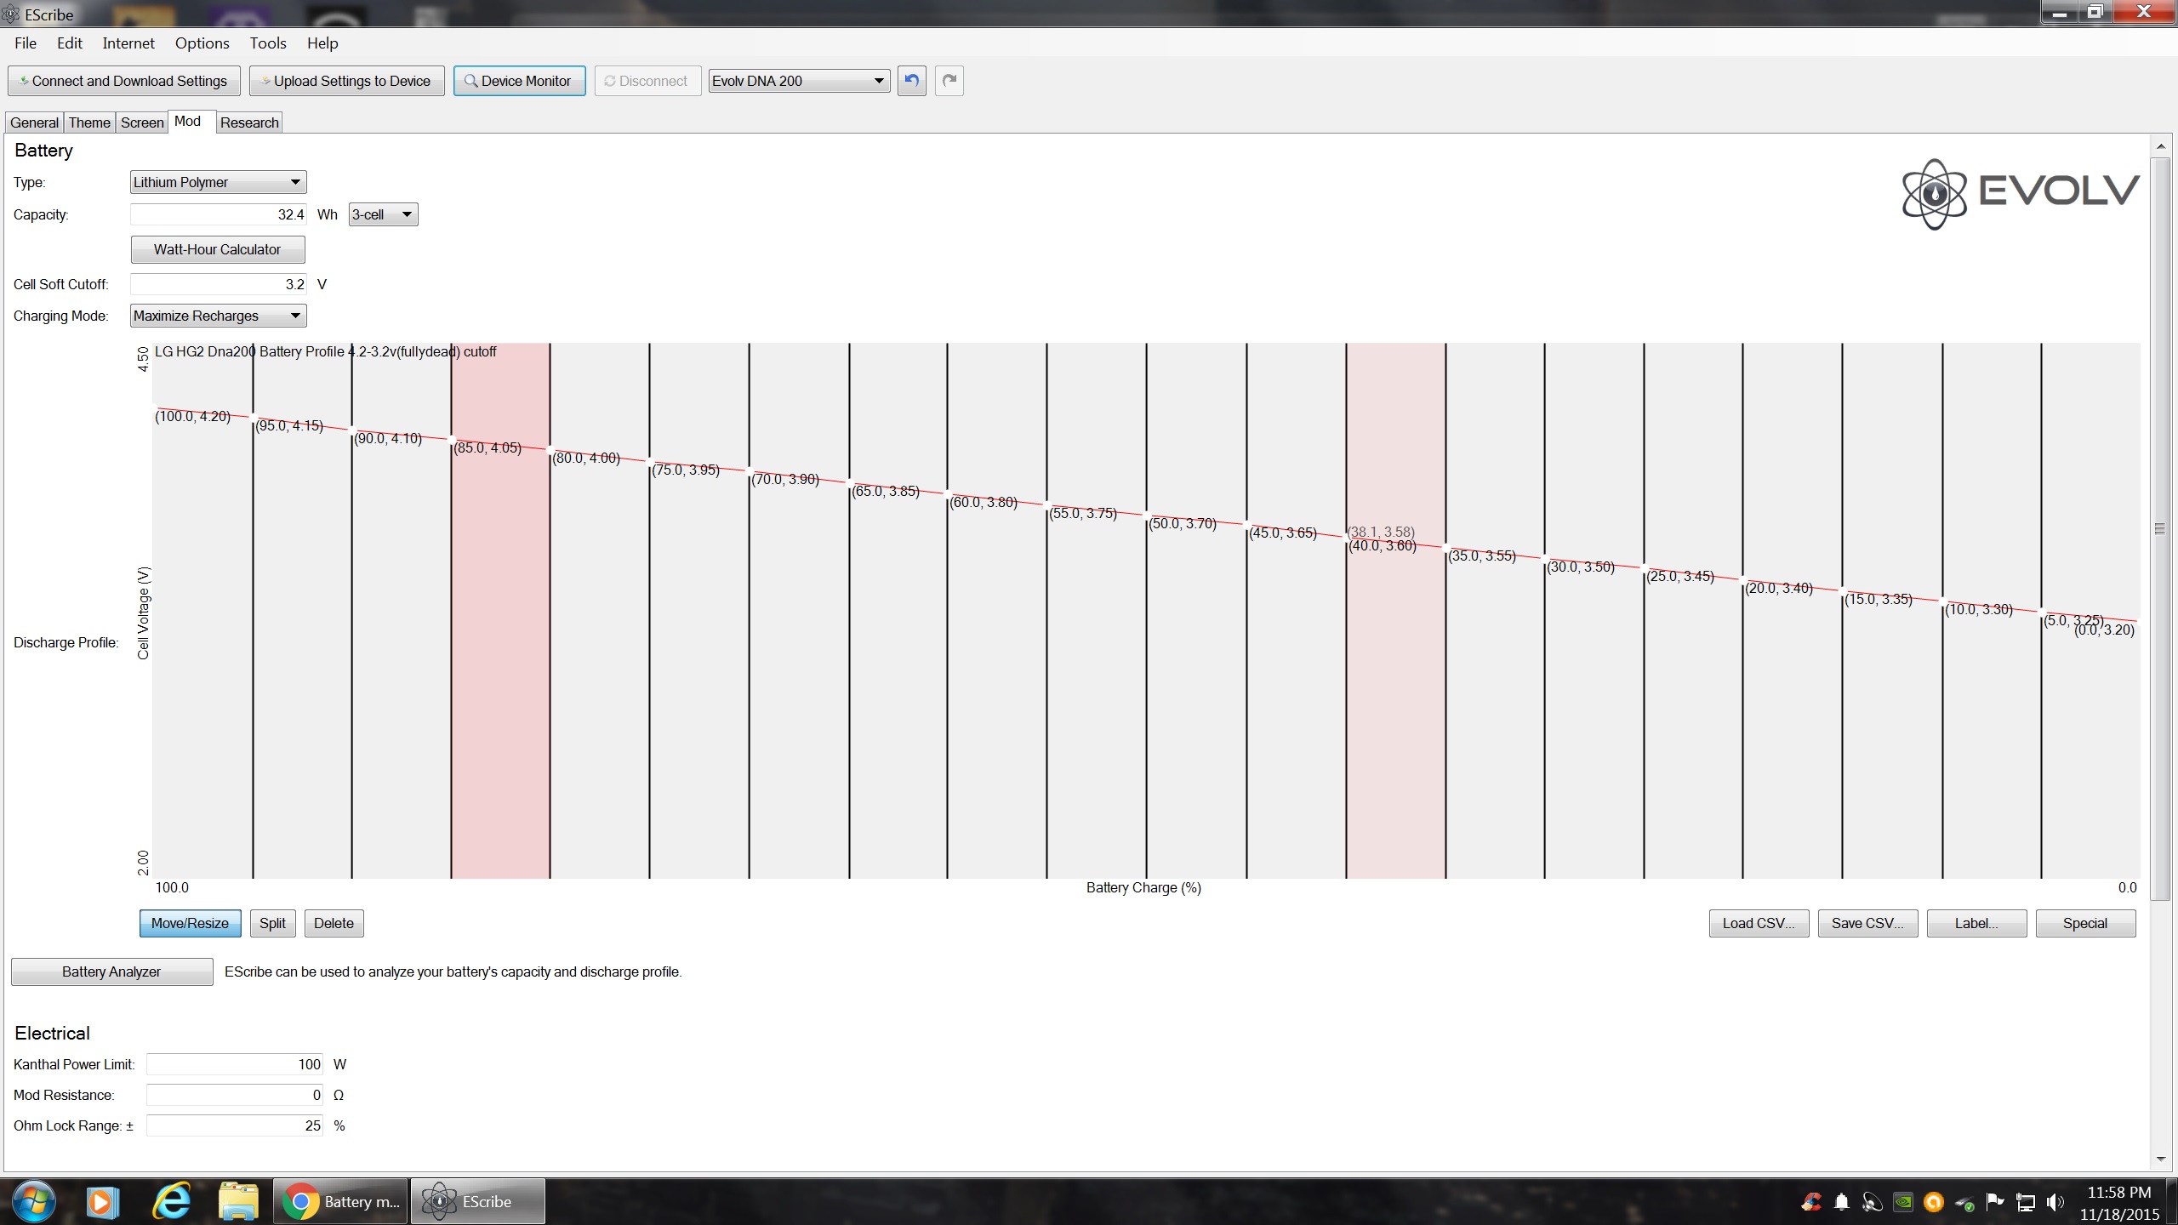The height and width of the screenshot is (1225, 2178).
Task: Switch to Split mode
Action: click(272, 923)
